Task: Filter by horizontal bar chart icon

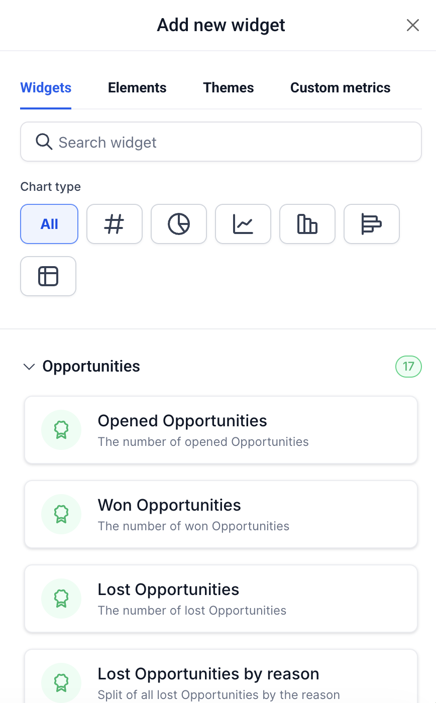Action: click(x=372, y=224)
